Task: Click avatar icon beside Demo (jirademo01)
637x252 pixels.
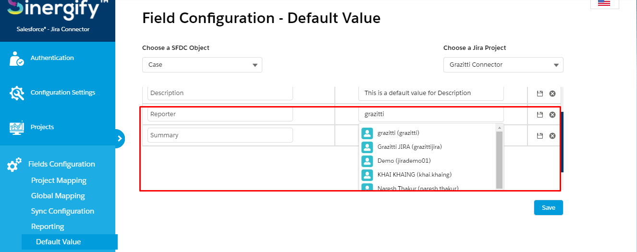Action: tap(367, 161)
